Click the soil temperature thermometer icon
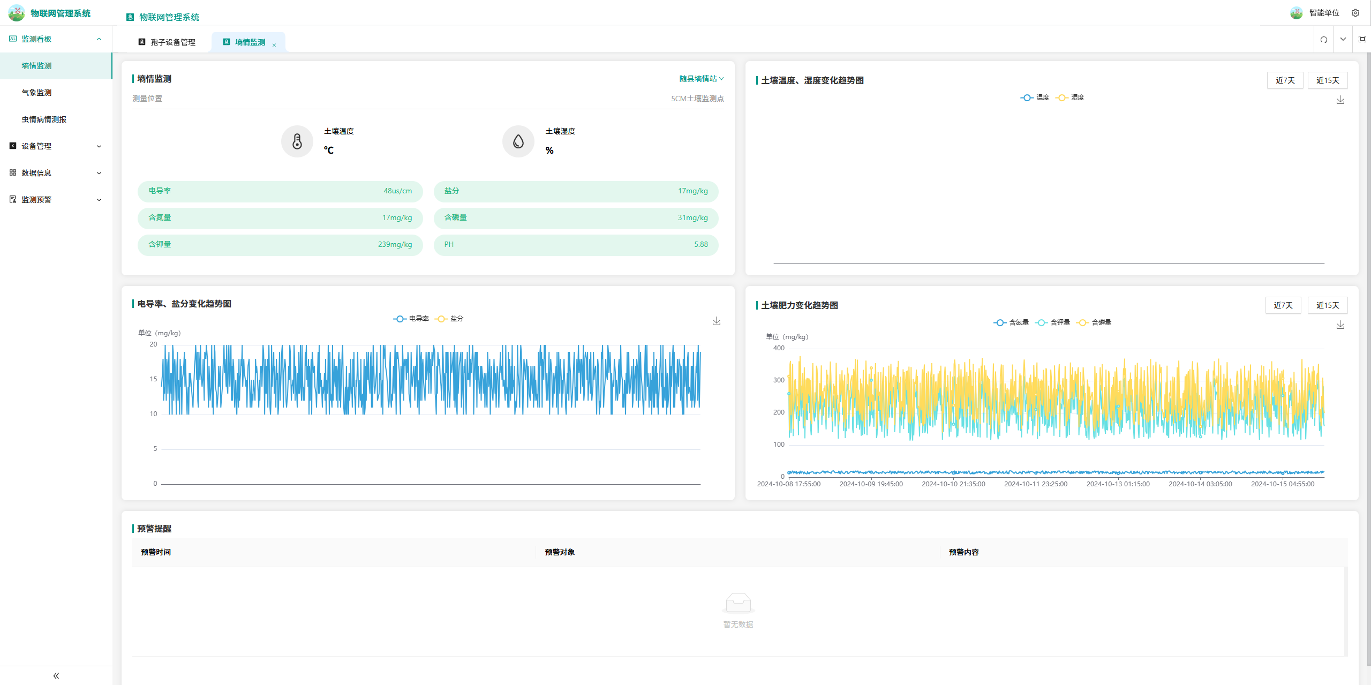 [297, 141]
